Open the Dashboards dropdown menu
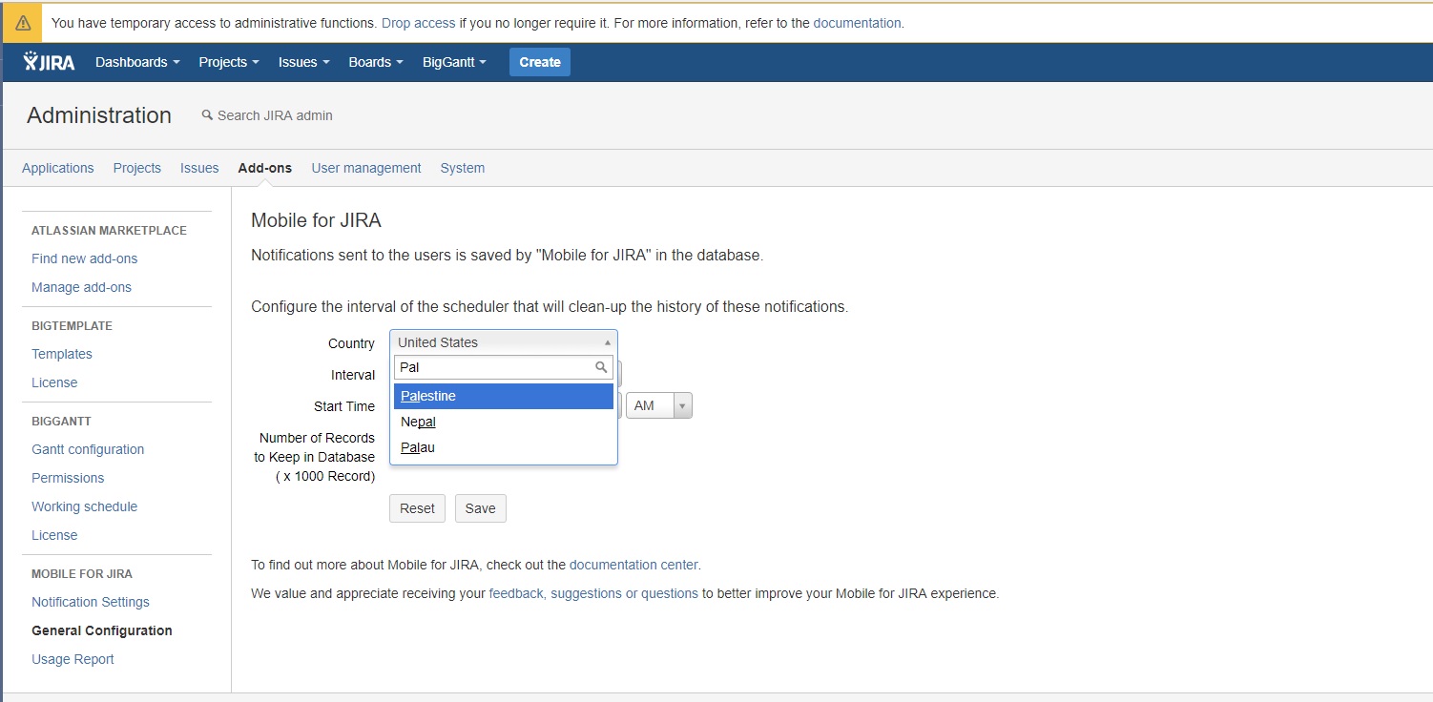Image resolution: width=1433 pixels, height=702 pixels. (x=137, y=62)
